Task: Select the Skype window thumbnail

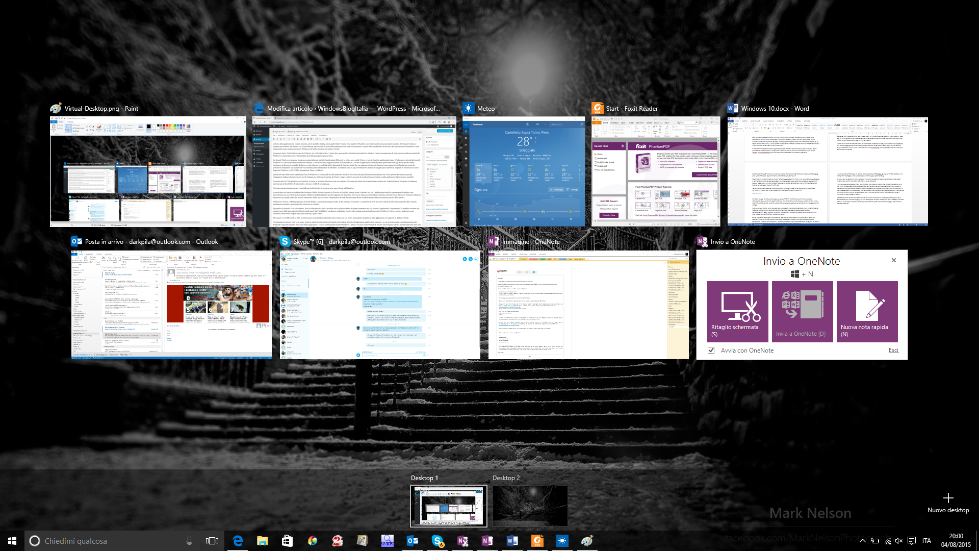Action: click(380, 305)
